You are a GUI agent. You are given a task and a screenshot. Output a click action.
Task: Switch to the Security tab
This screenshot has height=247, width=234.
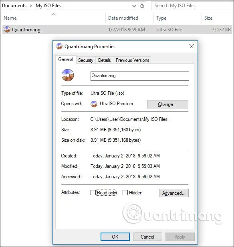click(x=86, y=60)
